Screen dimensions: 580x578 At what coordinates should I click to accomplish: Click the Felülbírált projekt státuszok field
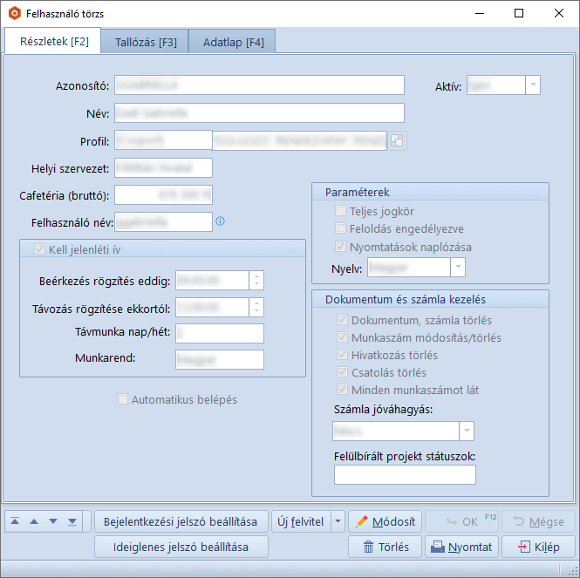coord(405,474)
